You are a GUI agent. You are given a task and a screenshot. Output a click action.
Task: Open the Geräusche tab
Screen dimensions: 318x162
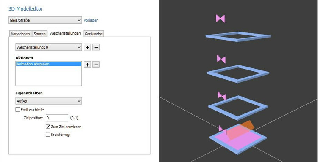click(94, 34)
